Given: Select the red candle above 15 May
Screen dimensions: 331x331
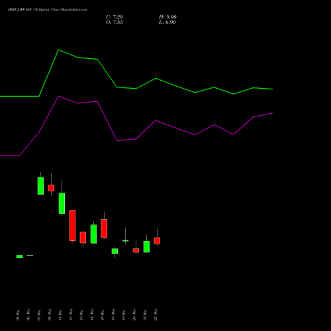Looking at the screenshot, I should pos(104,228).
